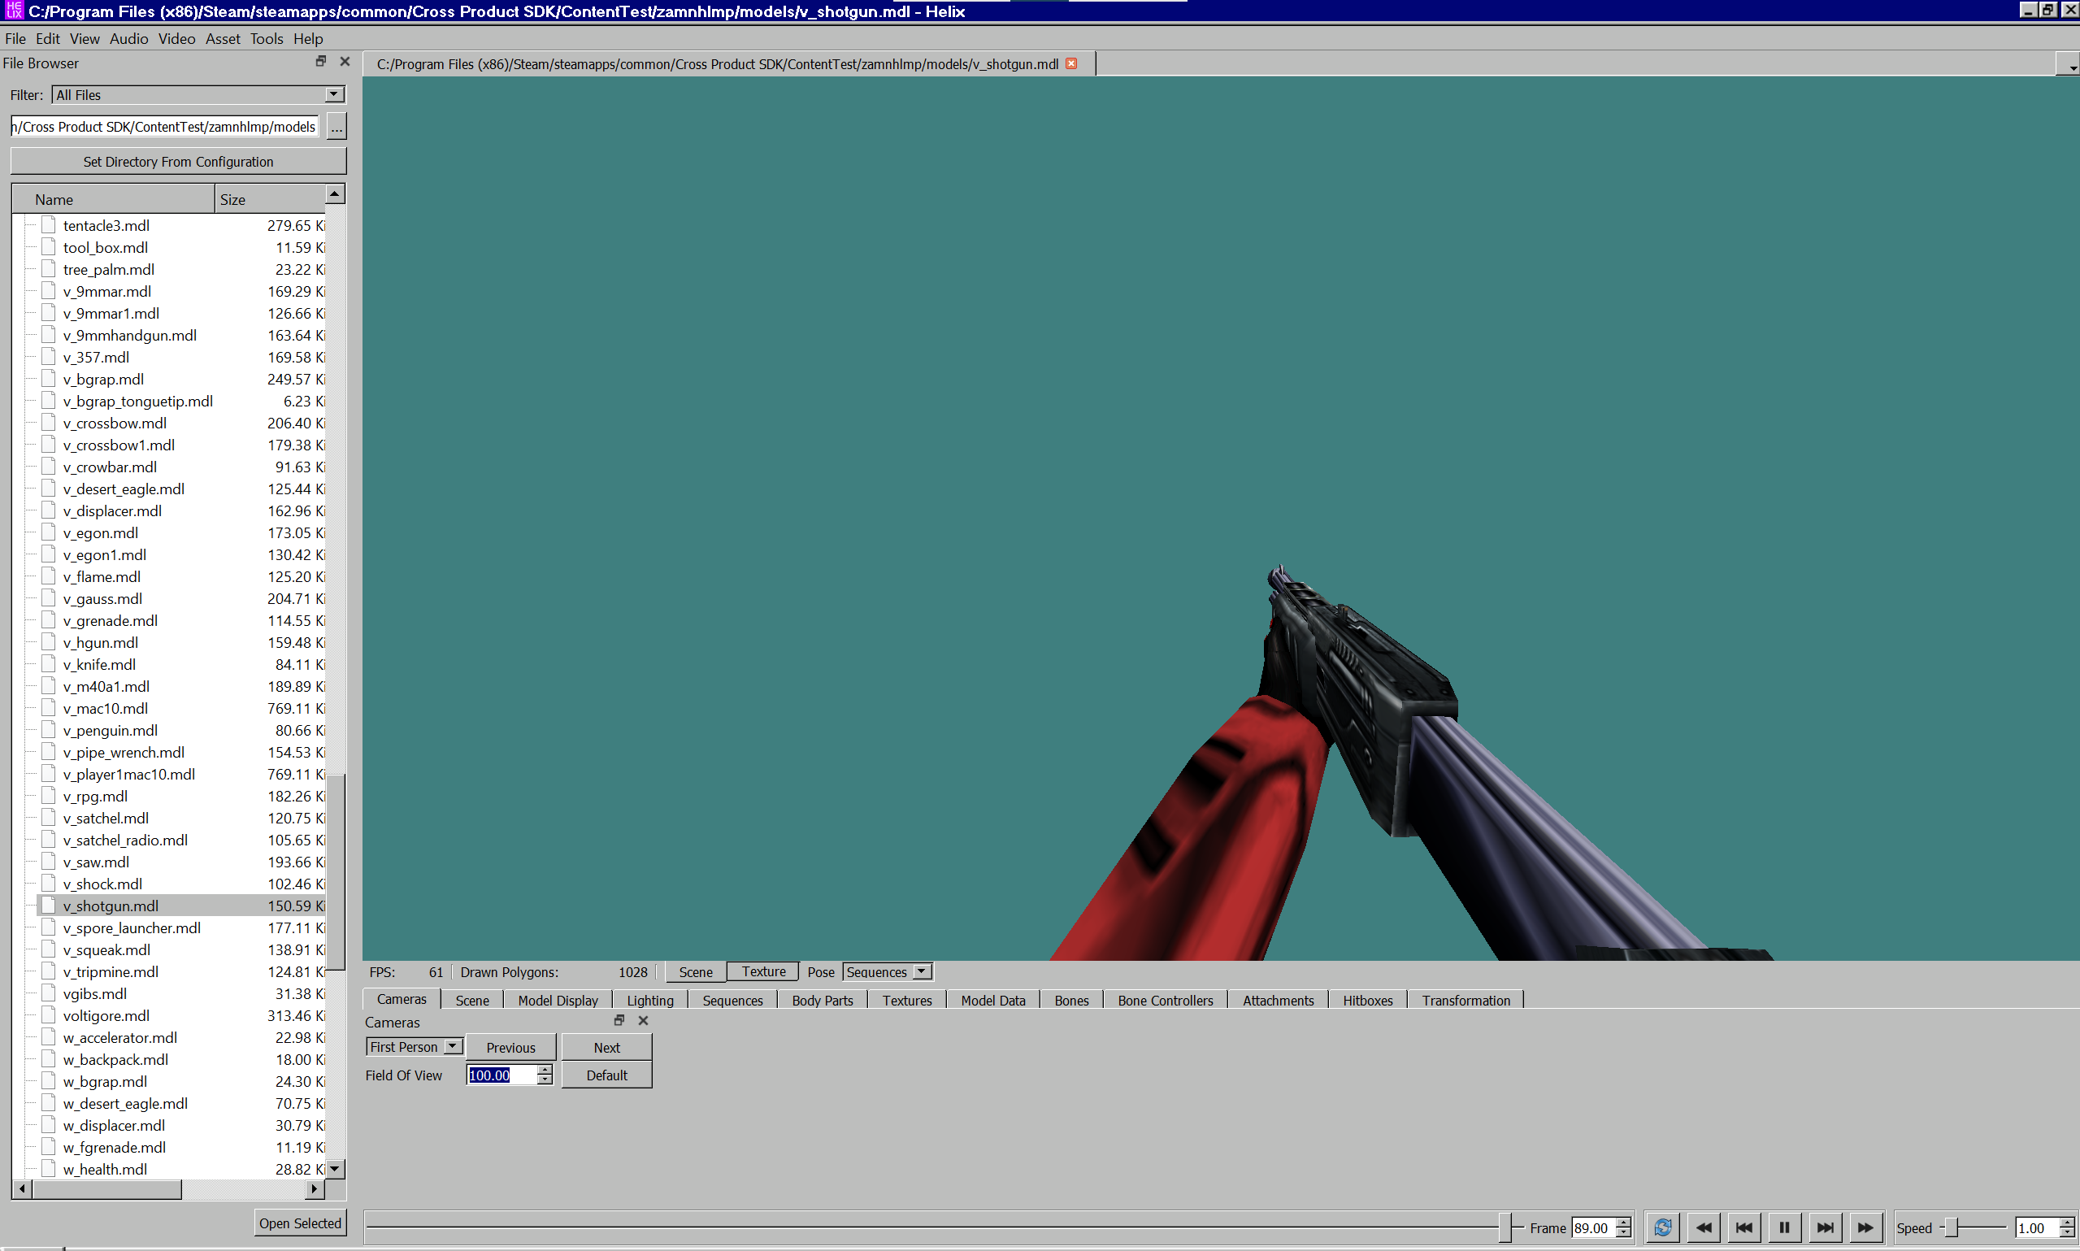Click the Next camera button

[606, 1047]
